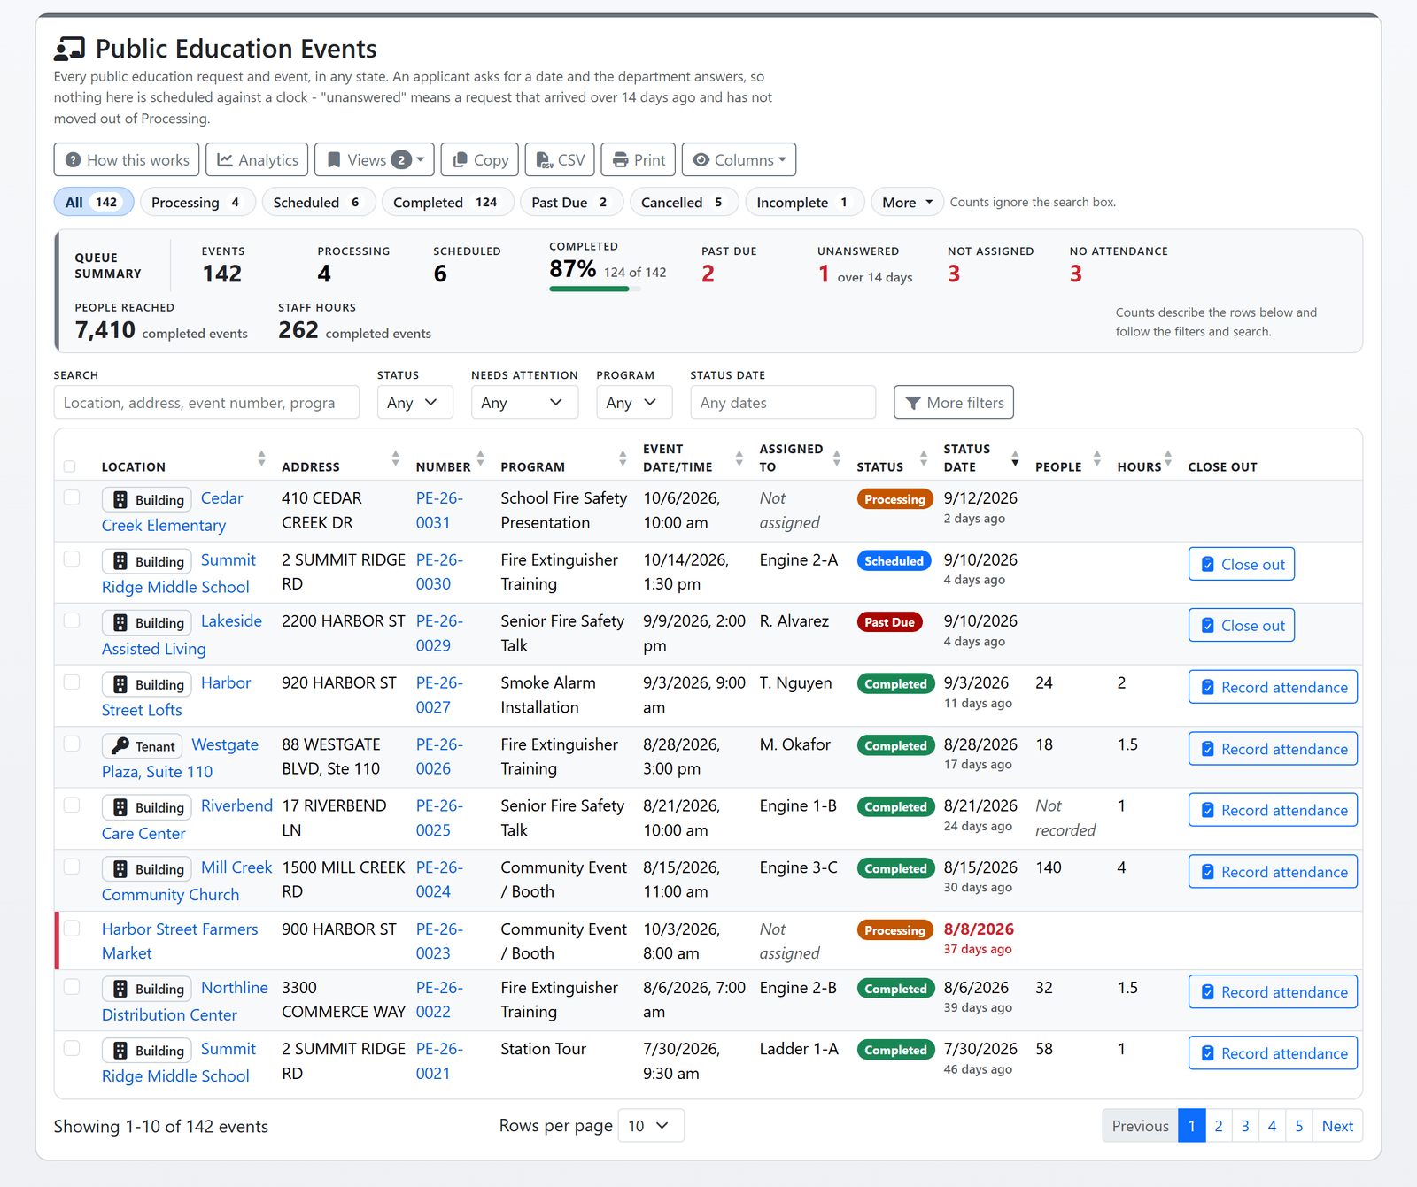Select the Completed 124 filter tab
This screenshot has height=1187, width=1417.
coord(447,203)
